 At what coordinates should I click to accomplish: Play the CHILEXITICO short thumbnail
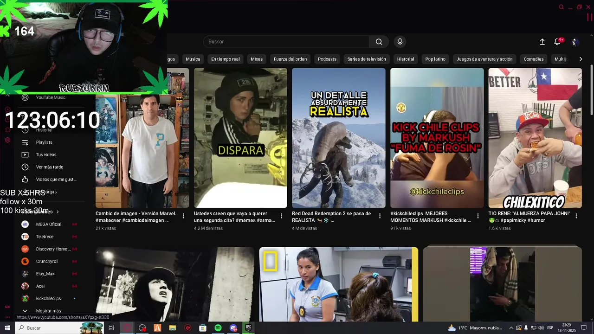535,138
